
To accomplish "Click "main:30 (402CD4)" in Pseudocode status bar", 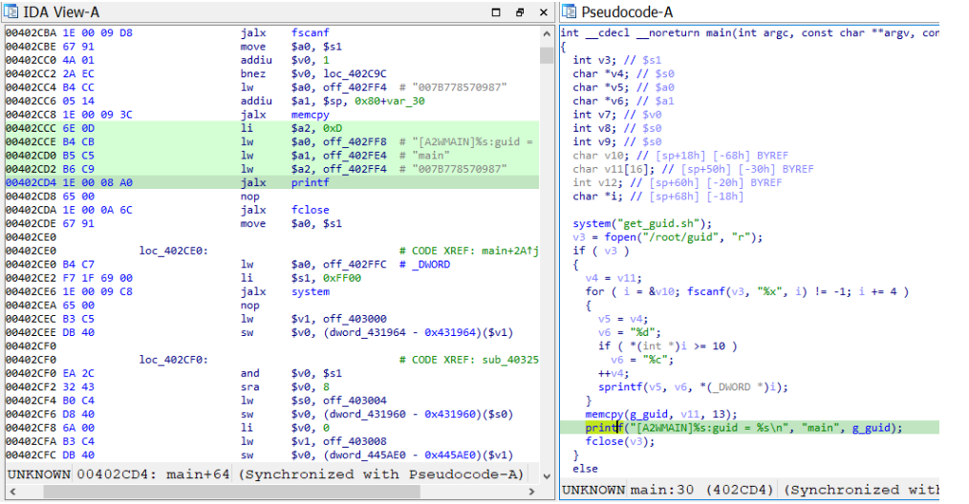I will (x=701, y=490).
